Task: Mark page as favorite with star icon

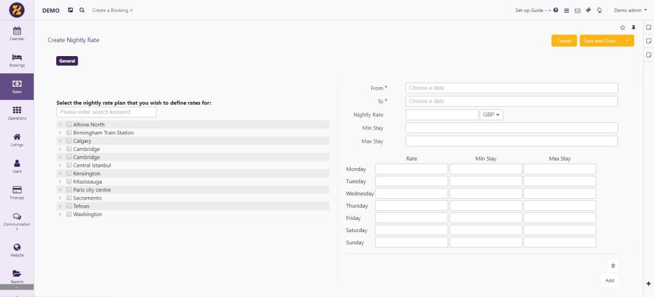Action: coord(622,27)
